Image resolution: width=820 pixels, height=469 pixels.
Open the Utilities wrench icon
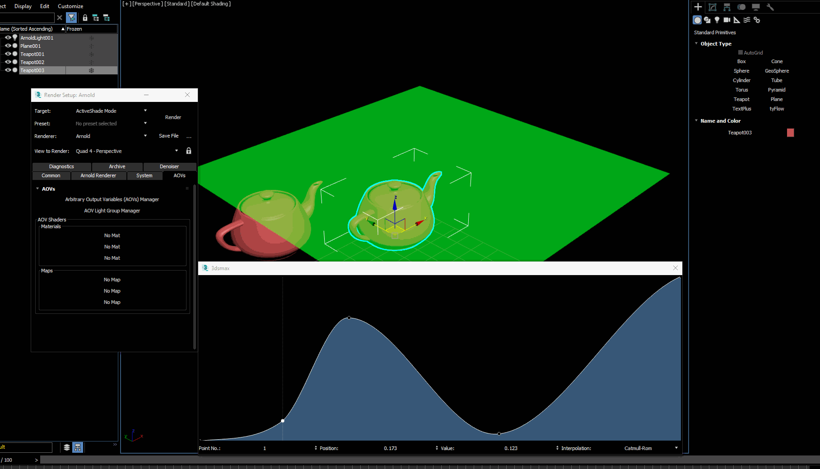click(770, 7)
